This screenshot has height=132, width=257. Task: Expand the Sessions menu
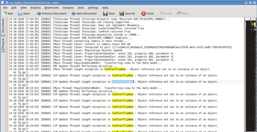coord(68,8)
